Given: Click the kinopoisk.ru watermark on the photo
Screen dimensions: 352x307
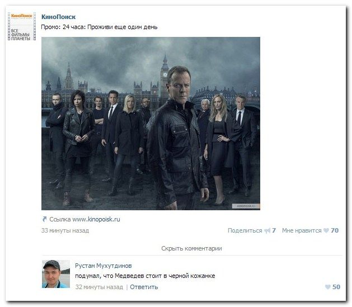Looking at the screenshot, I should click(246, 206).
